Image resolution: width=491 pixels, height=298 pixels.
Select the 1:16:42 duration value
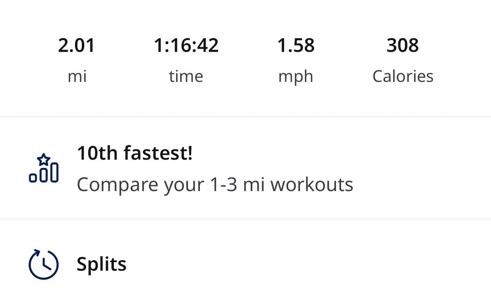click(x=186, y=46)
